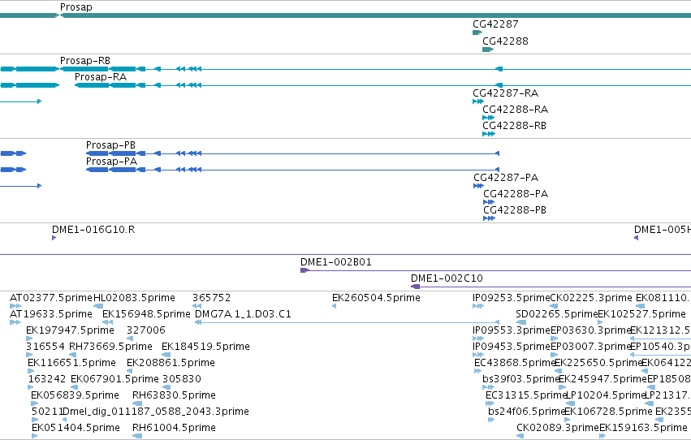
Task: Click the IP09253.5prime EST label
Action: click(x=512, y=298)
